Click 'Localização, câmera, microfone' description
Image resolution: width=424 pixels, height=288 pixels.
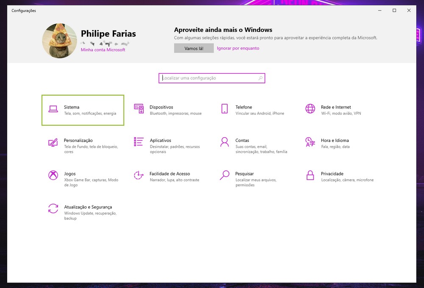coord(347,180)
